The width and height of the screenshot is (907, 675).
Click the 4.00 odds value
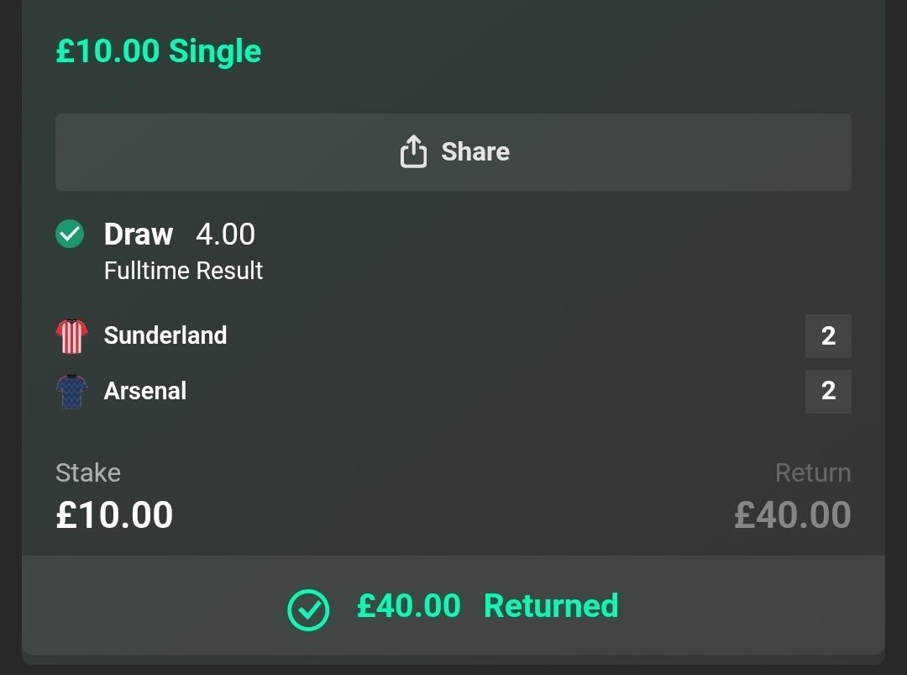click(x=225, y=234)
